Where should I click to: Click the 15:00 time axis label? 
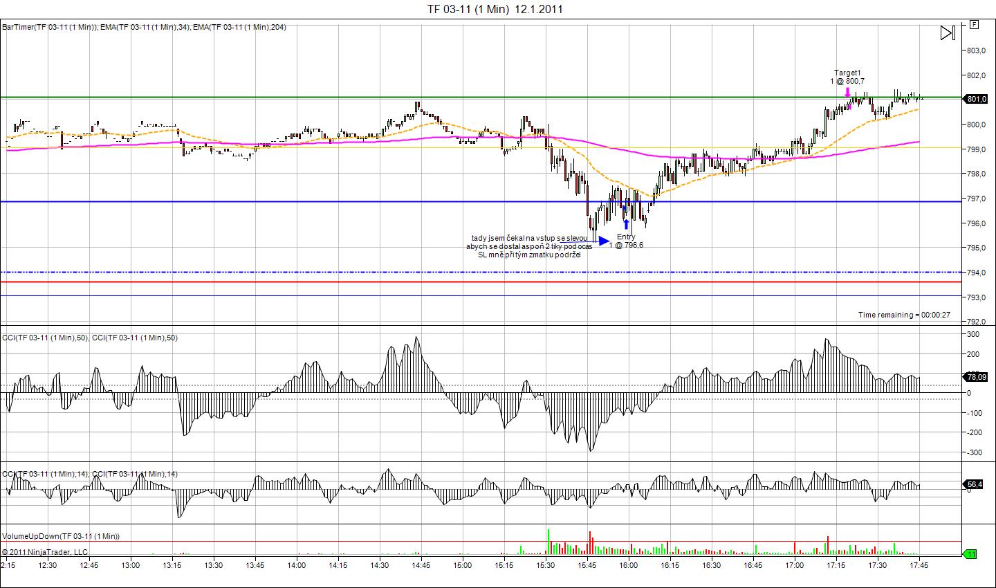click(x=463, y=565)
